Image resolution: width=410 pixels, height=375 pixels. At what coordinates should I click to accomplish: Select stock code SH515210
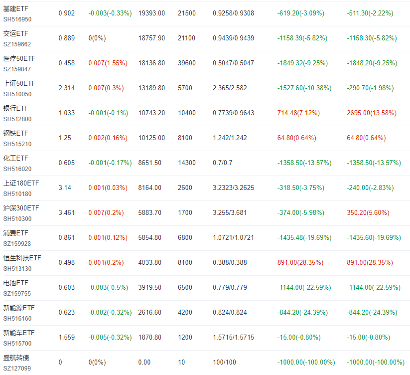tap(17, 144)
